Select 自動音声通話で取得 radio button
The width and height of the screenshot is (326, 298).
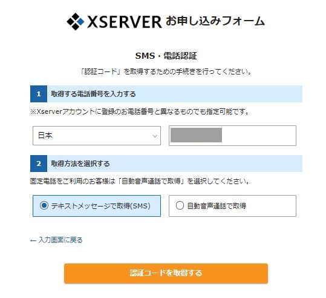(x=180, y=205)
